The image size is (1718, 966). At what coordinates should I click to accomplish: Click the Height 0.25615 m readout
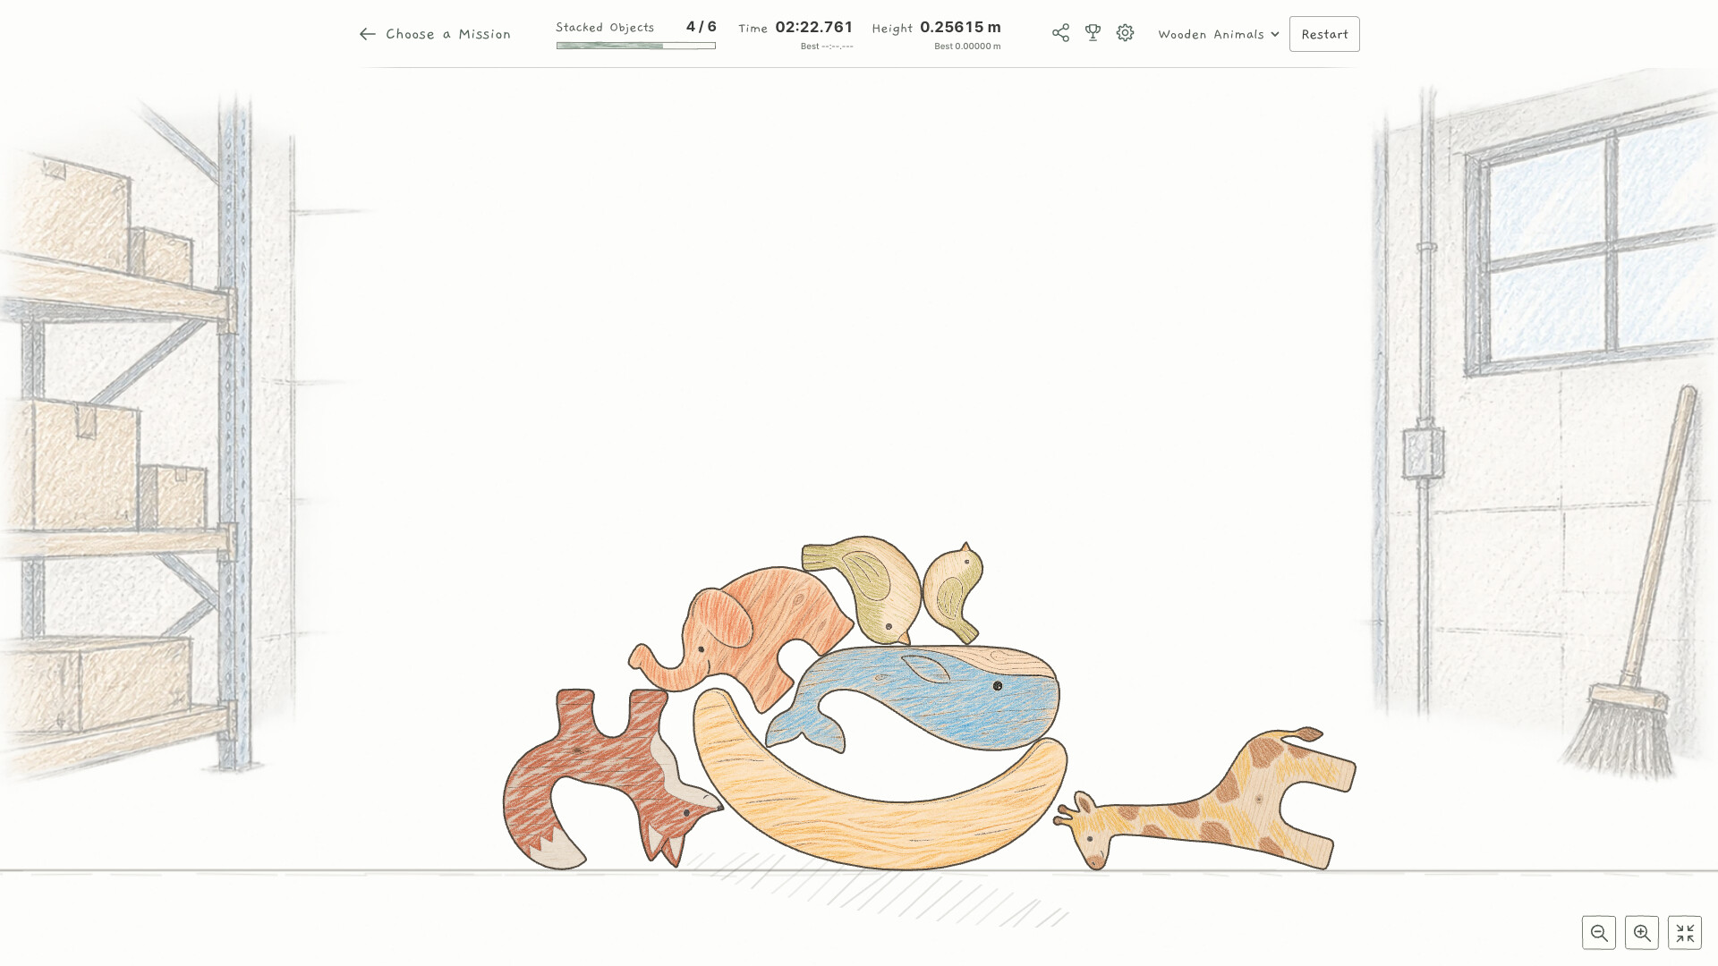937,28
